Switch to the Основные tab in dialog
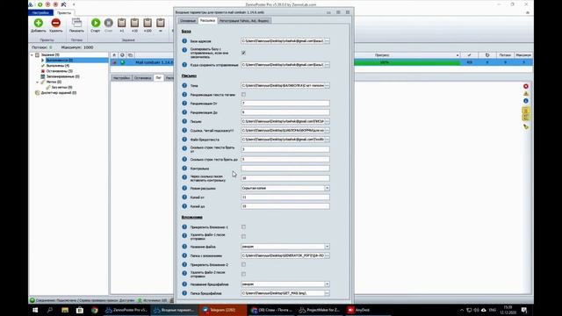This screenshot has width=562, height=316. 187,21
